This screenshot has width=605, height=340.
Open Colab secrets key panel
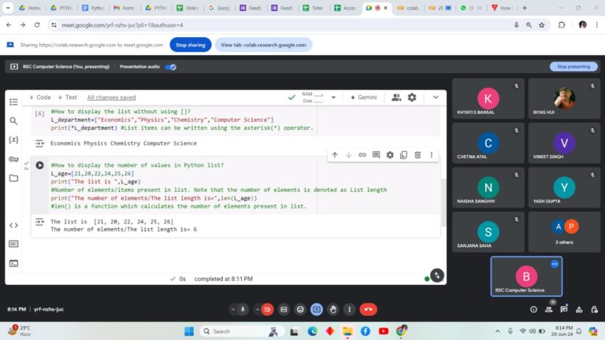click(13, 159)
